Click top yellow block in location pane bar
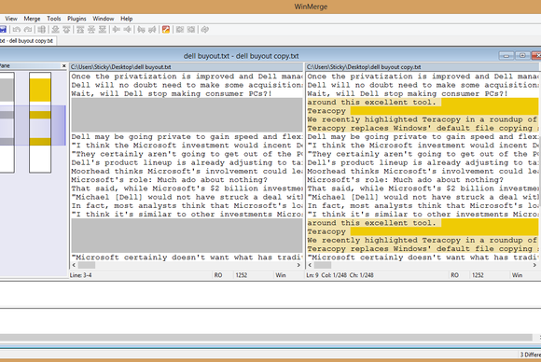 pos(40,90)
